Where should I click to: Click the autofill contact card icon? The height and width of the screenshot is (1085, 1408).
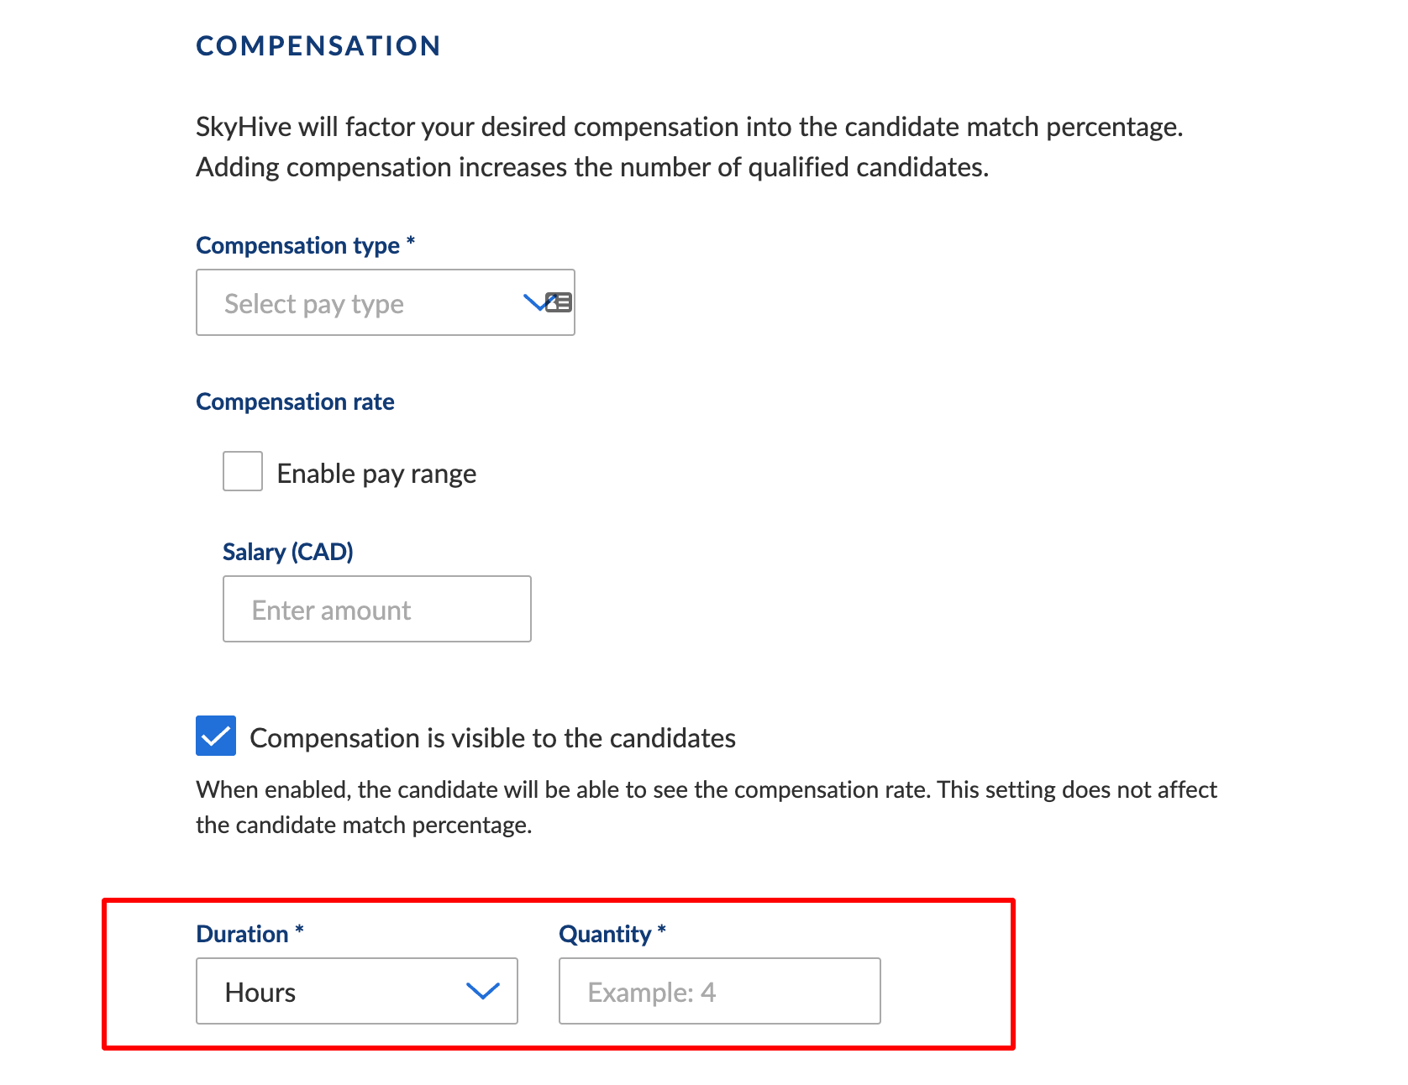(560, 302)
